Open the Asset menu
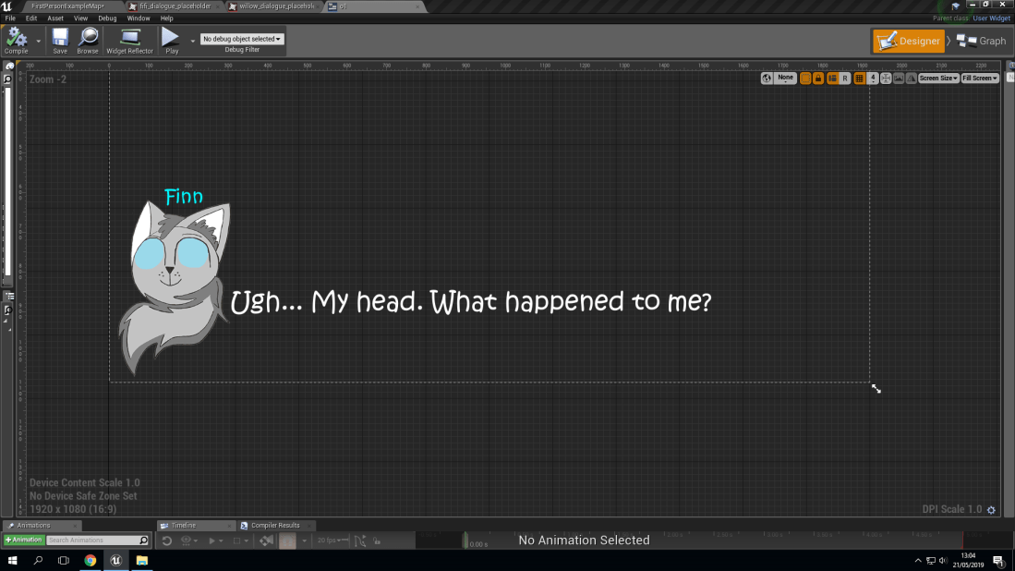Image resolution: width=1015 pixels, height=571 pixels. 55,18
